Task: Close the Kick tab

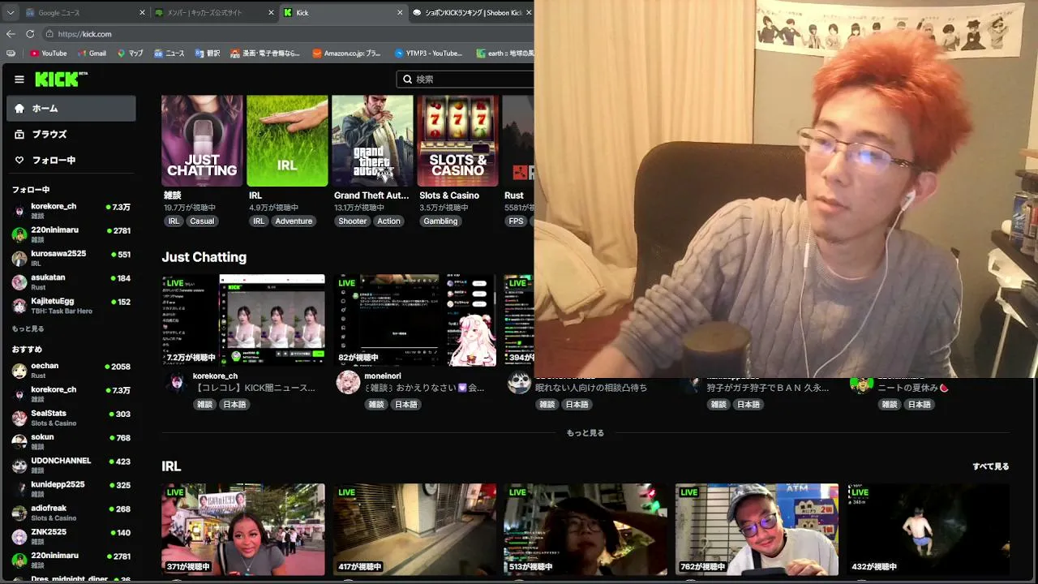Action: click(400, 13)
